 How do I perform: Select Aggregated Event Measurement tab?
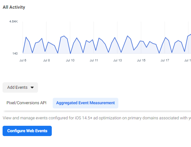point(86,103)
